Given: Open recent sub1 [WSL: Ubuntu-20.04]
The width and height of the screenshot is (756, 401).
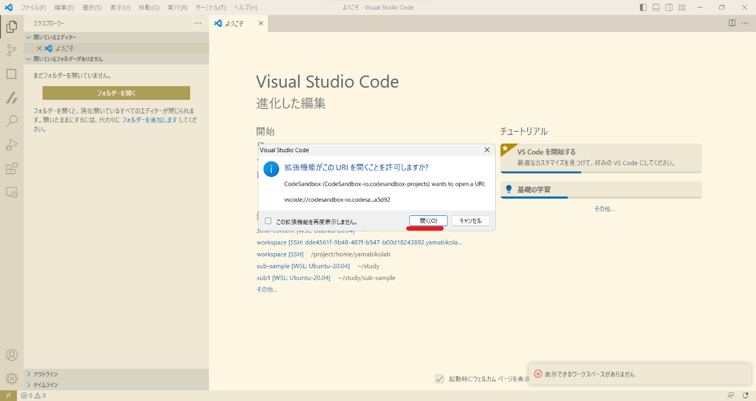Looking at the screenshot, I should pyautogui.click(x=293, y=278).
